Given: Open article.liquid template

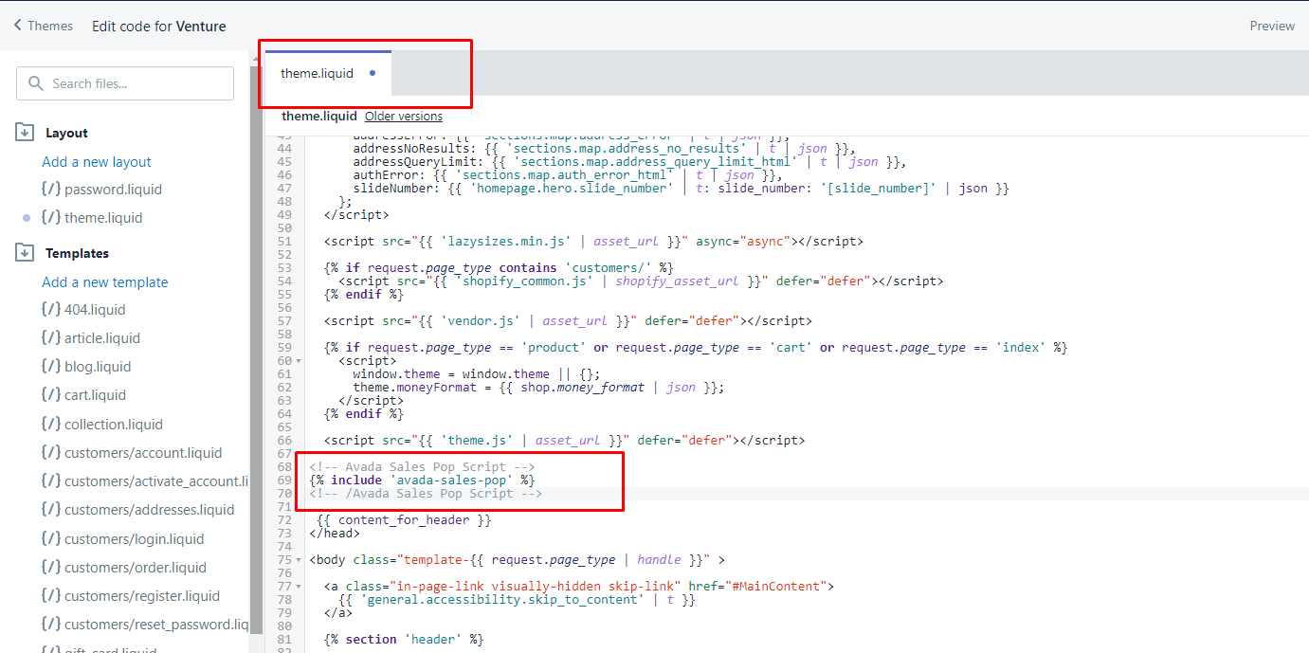Looking at the screenshot, I should (x=102, y=338).
